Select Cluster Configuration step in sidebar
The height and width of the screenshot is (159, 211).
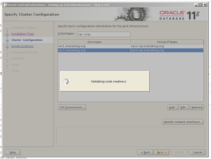(27, 40)
